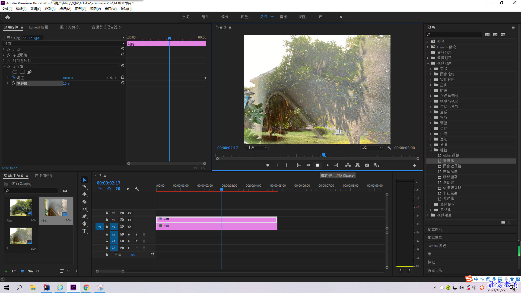
Task: Toggle lock on V2 track
Action: pos(107,220)
